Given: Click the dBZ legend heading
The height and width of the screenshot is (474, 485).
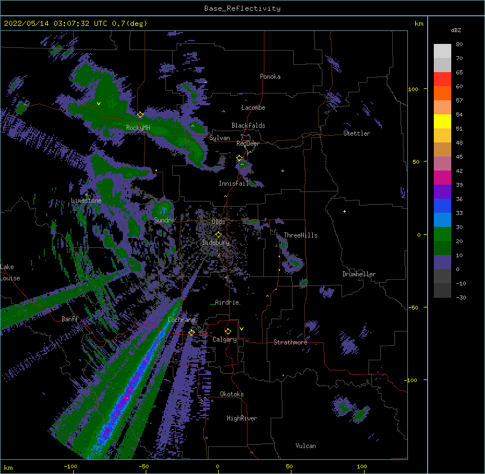Looking at the screenshot, I should (x=456, y=30).
